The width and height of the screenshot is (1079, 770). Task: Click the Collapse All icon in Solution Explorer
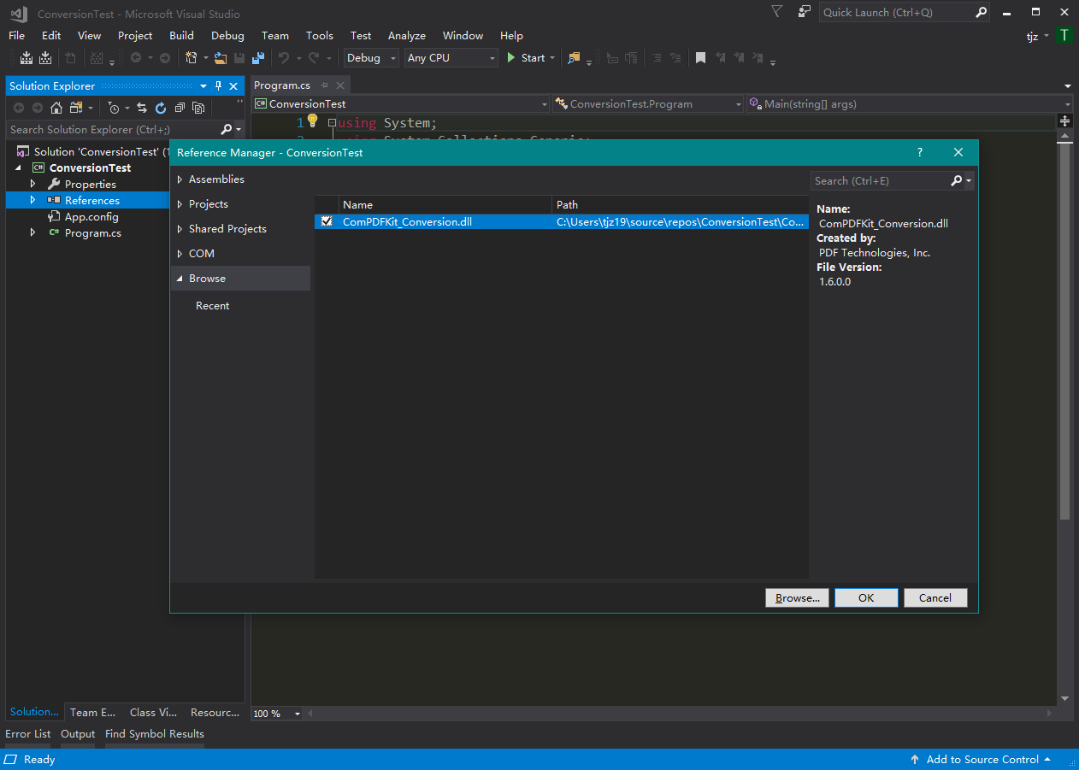[x=180, y=108]
